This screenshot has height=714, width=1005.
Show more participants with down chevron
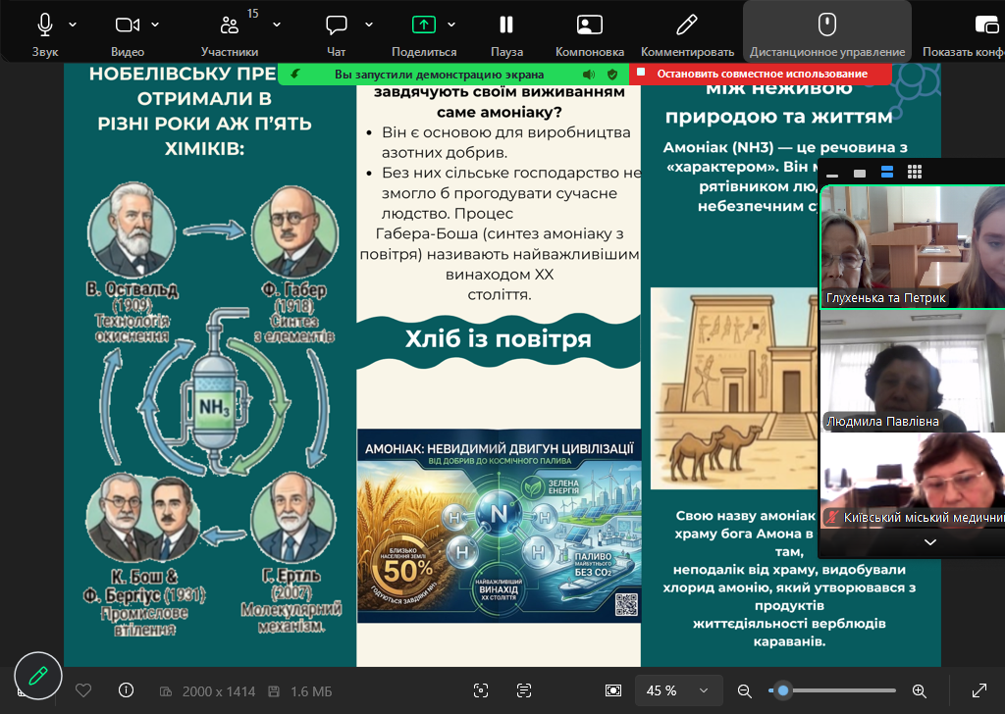coord(930,541)
